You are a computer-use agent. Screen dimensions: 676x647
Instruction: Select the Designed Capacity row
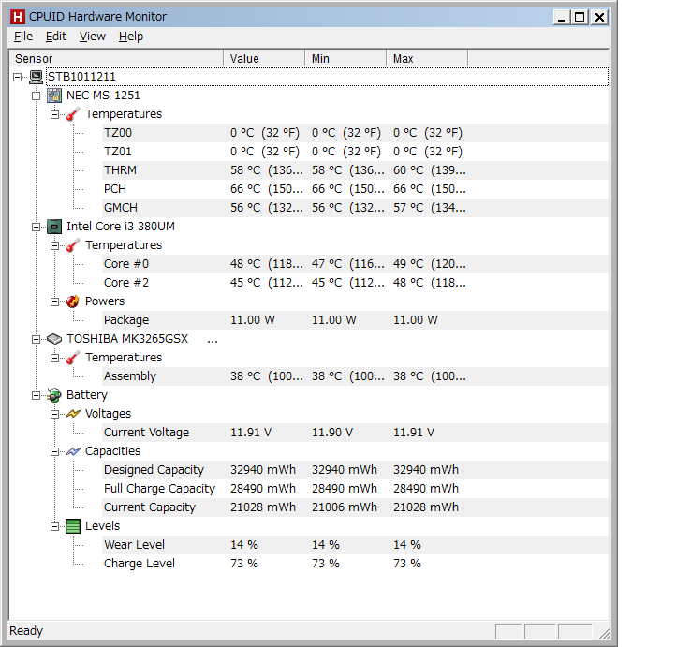[355, 470]
